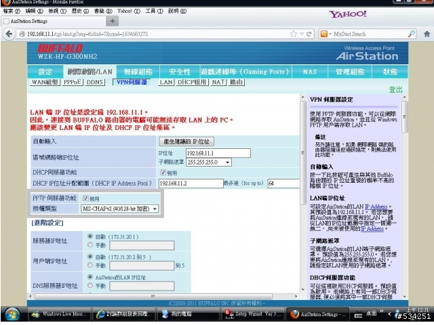
Task: Open the 授權類型 MS-CHAPv2 dropdown
Action: 119,209
